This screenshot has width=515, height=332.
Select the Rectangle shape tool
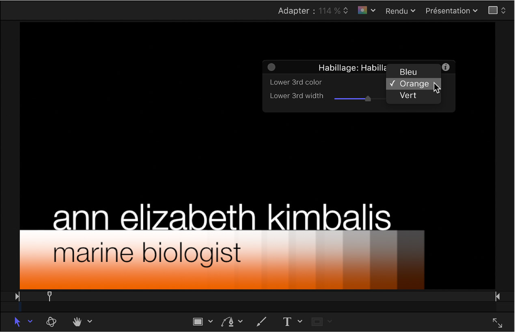point(198,322)
